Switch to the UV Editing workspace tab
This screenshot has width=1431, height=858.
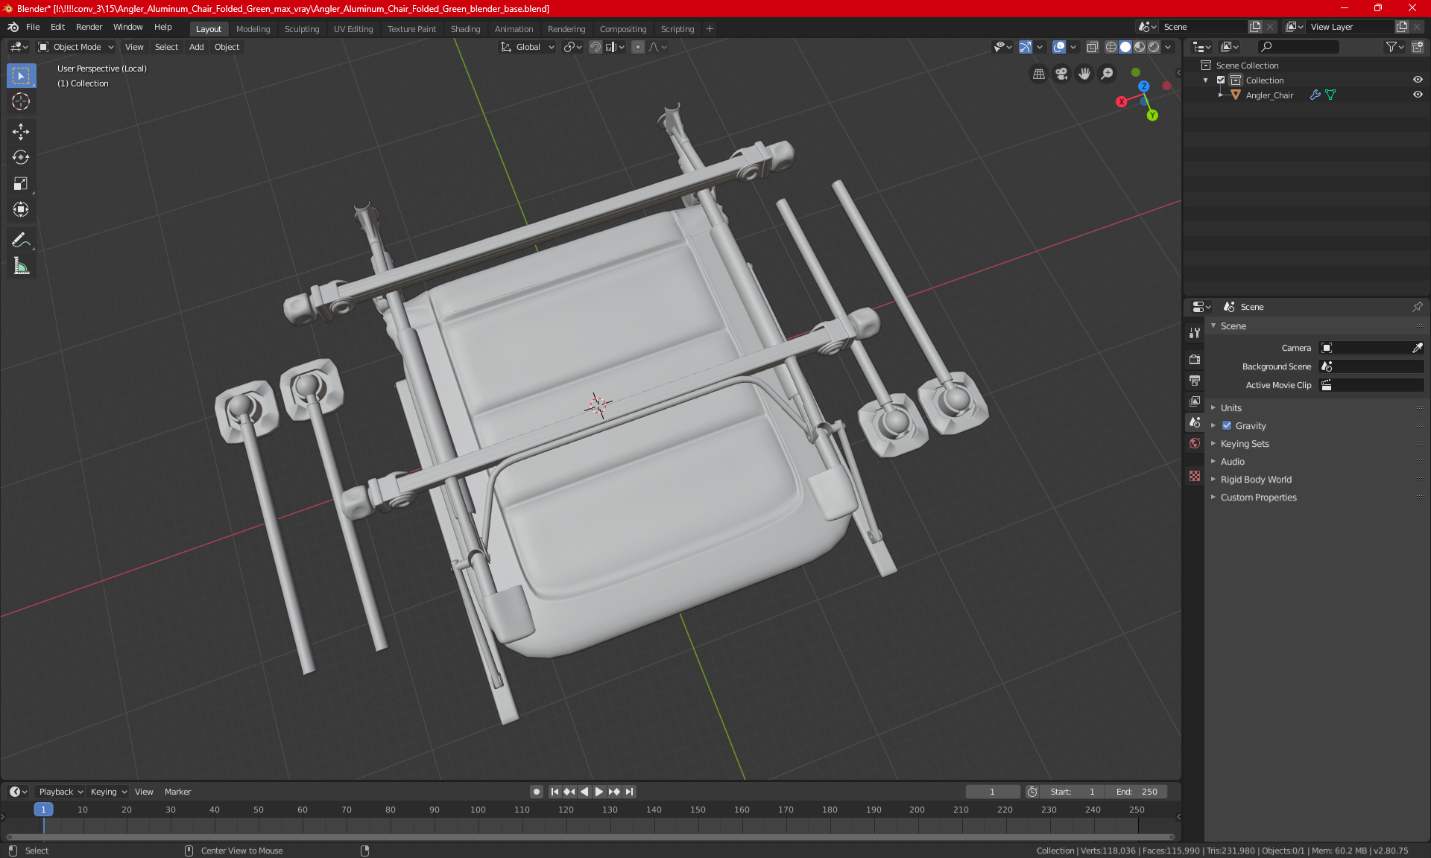tap(353, 29)
